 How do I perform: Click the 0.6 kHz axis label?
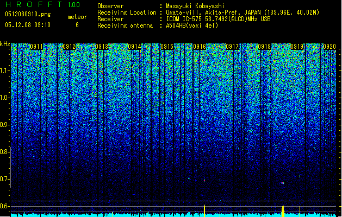click(5, 206)
